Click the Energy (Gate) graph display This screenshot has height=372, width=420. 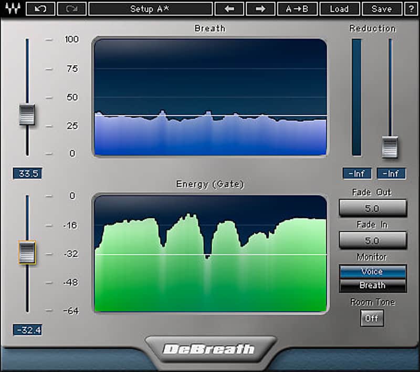[211, 254]
